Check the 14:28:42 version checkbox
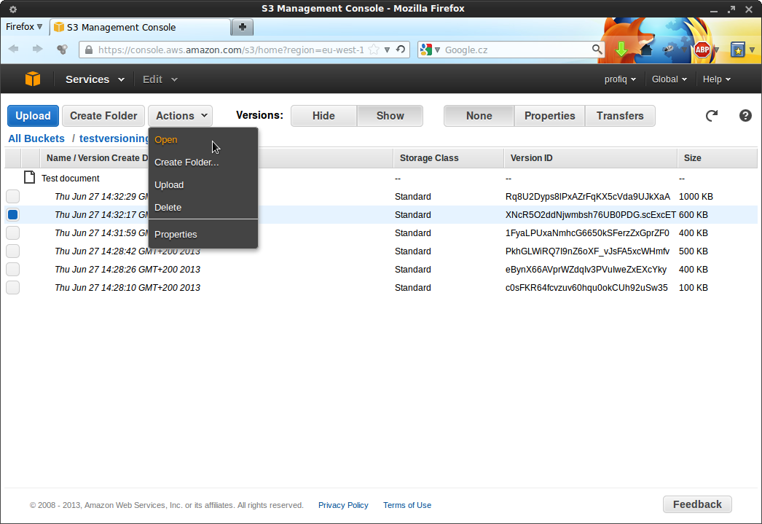The height and width of the screenshot is (524, 762). click(12, 251)
